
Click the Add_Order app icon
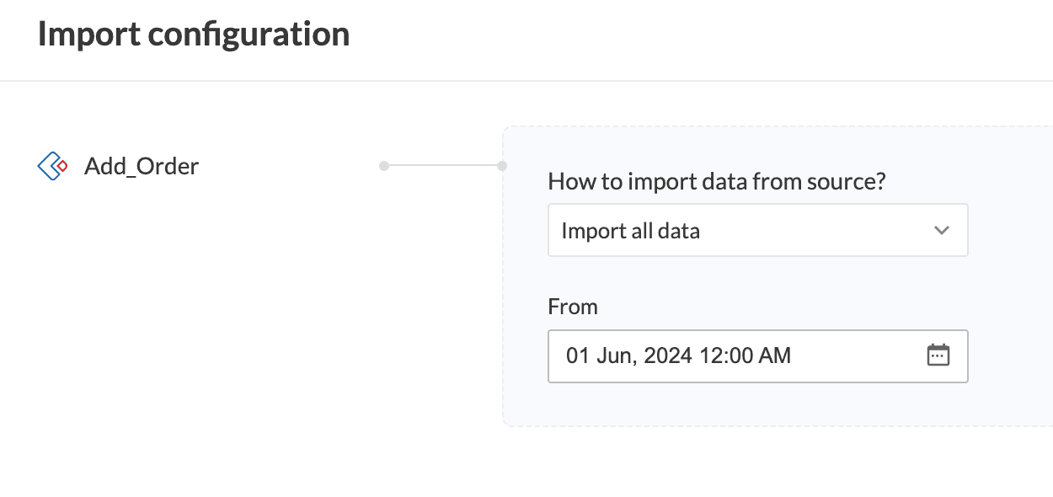point(52,166)
